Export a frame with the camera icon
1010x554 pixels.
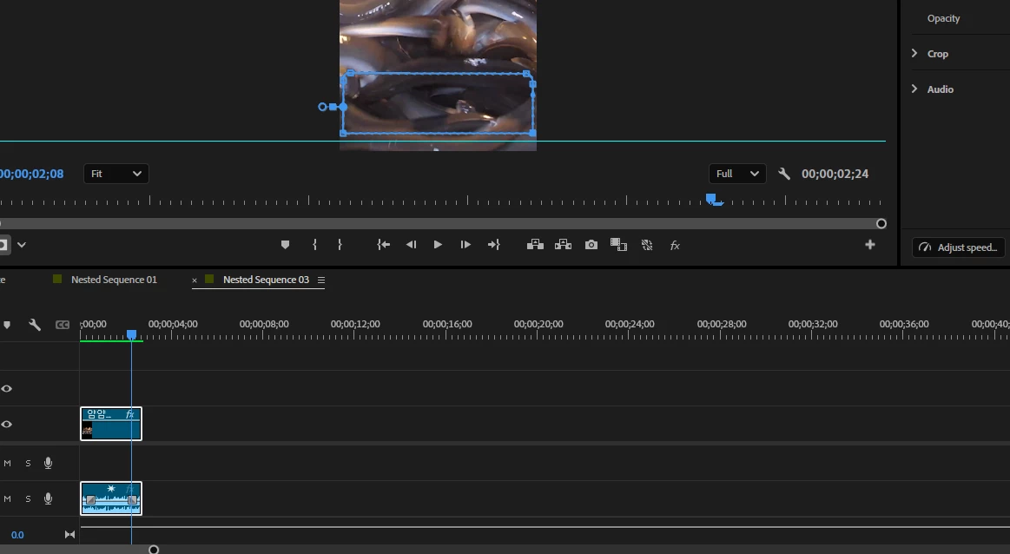coord(591,245)
